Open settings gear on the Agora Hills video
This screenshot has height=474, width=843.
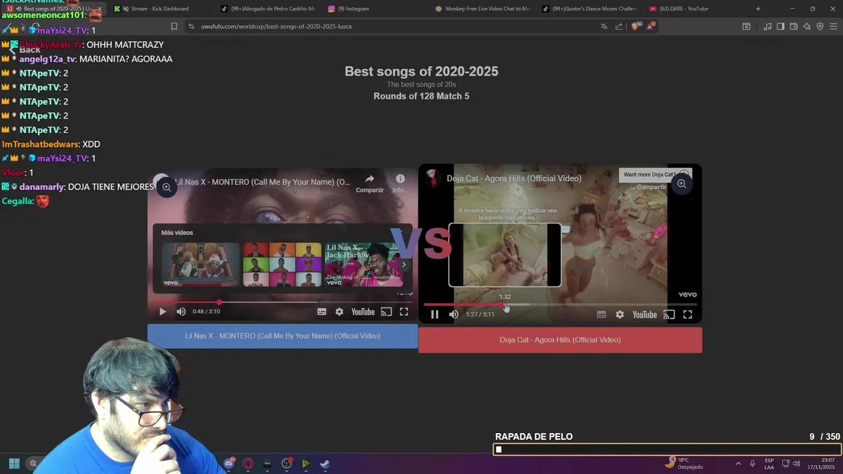620,315
